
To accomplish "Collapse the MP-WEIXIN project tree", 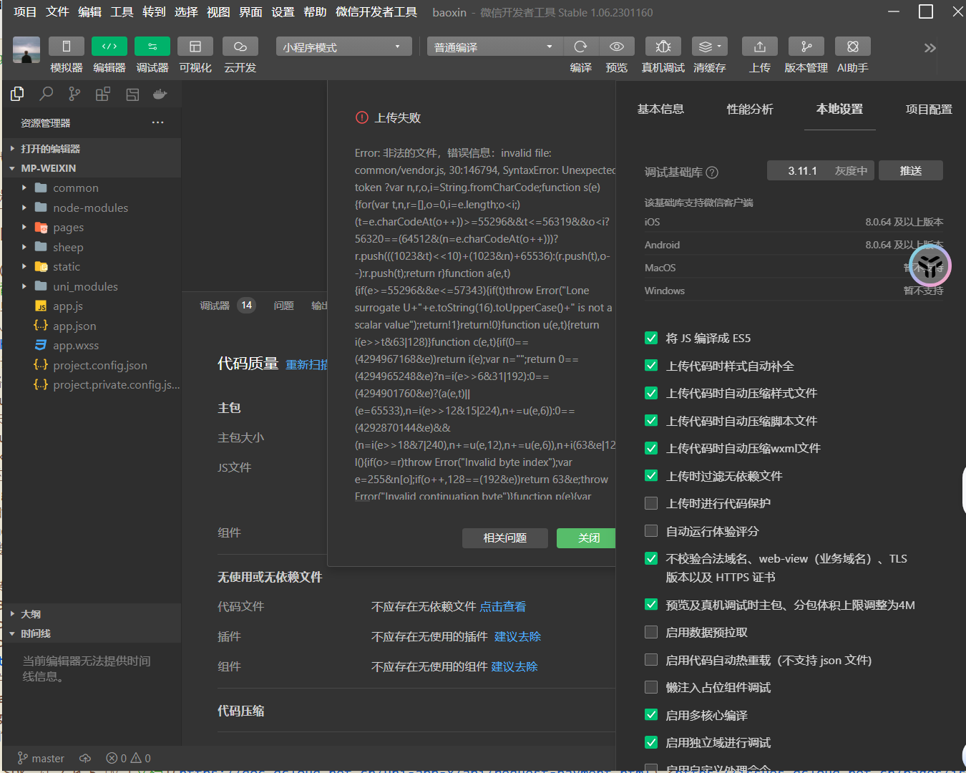I will [x=92, y=168].
